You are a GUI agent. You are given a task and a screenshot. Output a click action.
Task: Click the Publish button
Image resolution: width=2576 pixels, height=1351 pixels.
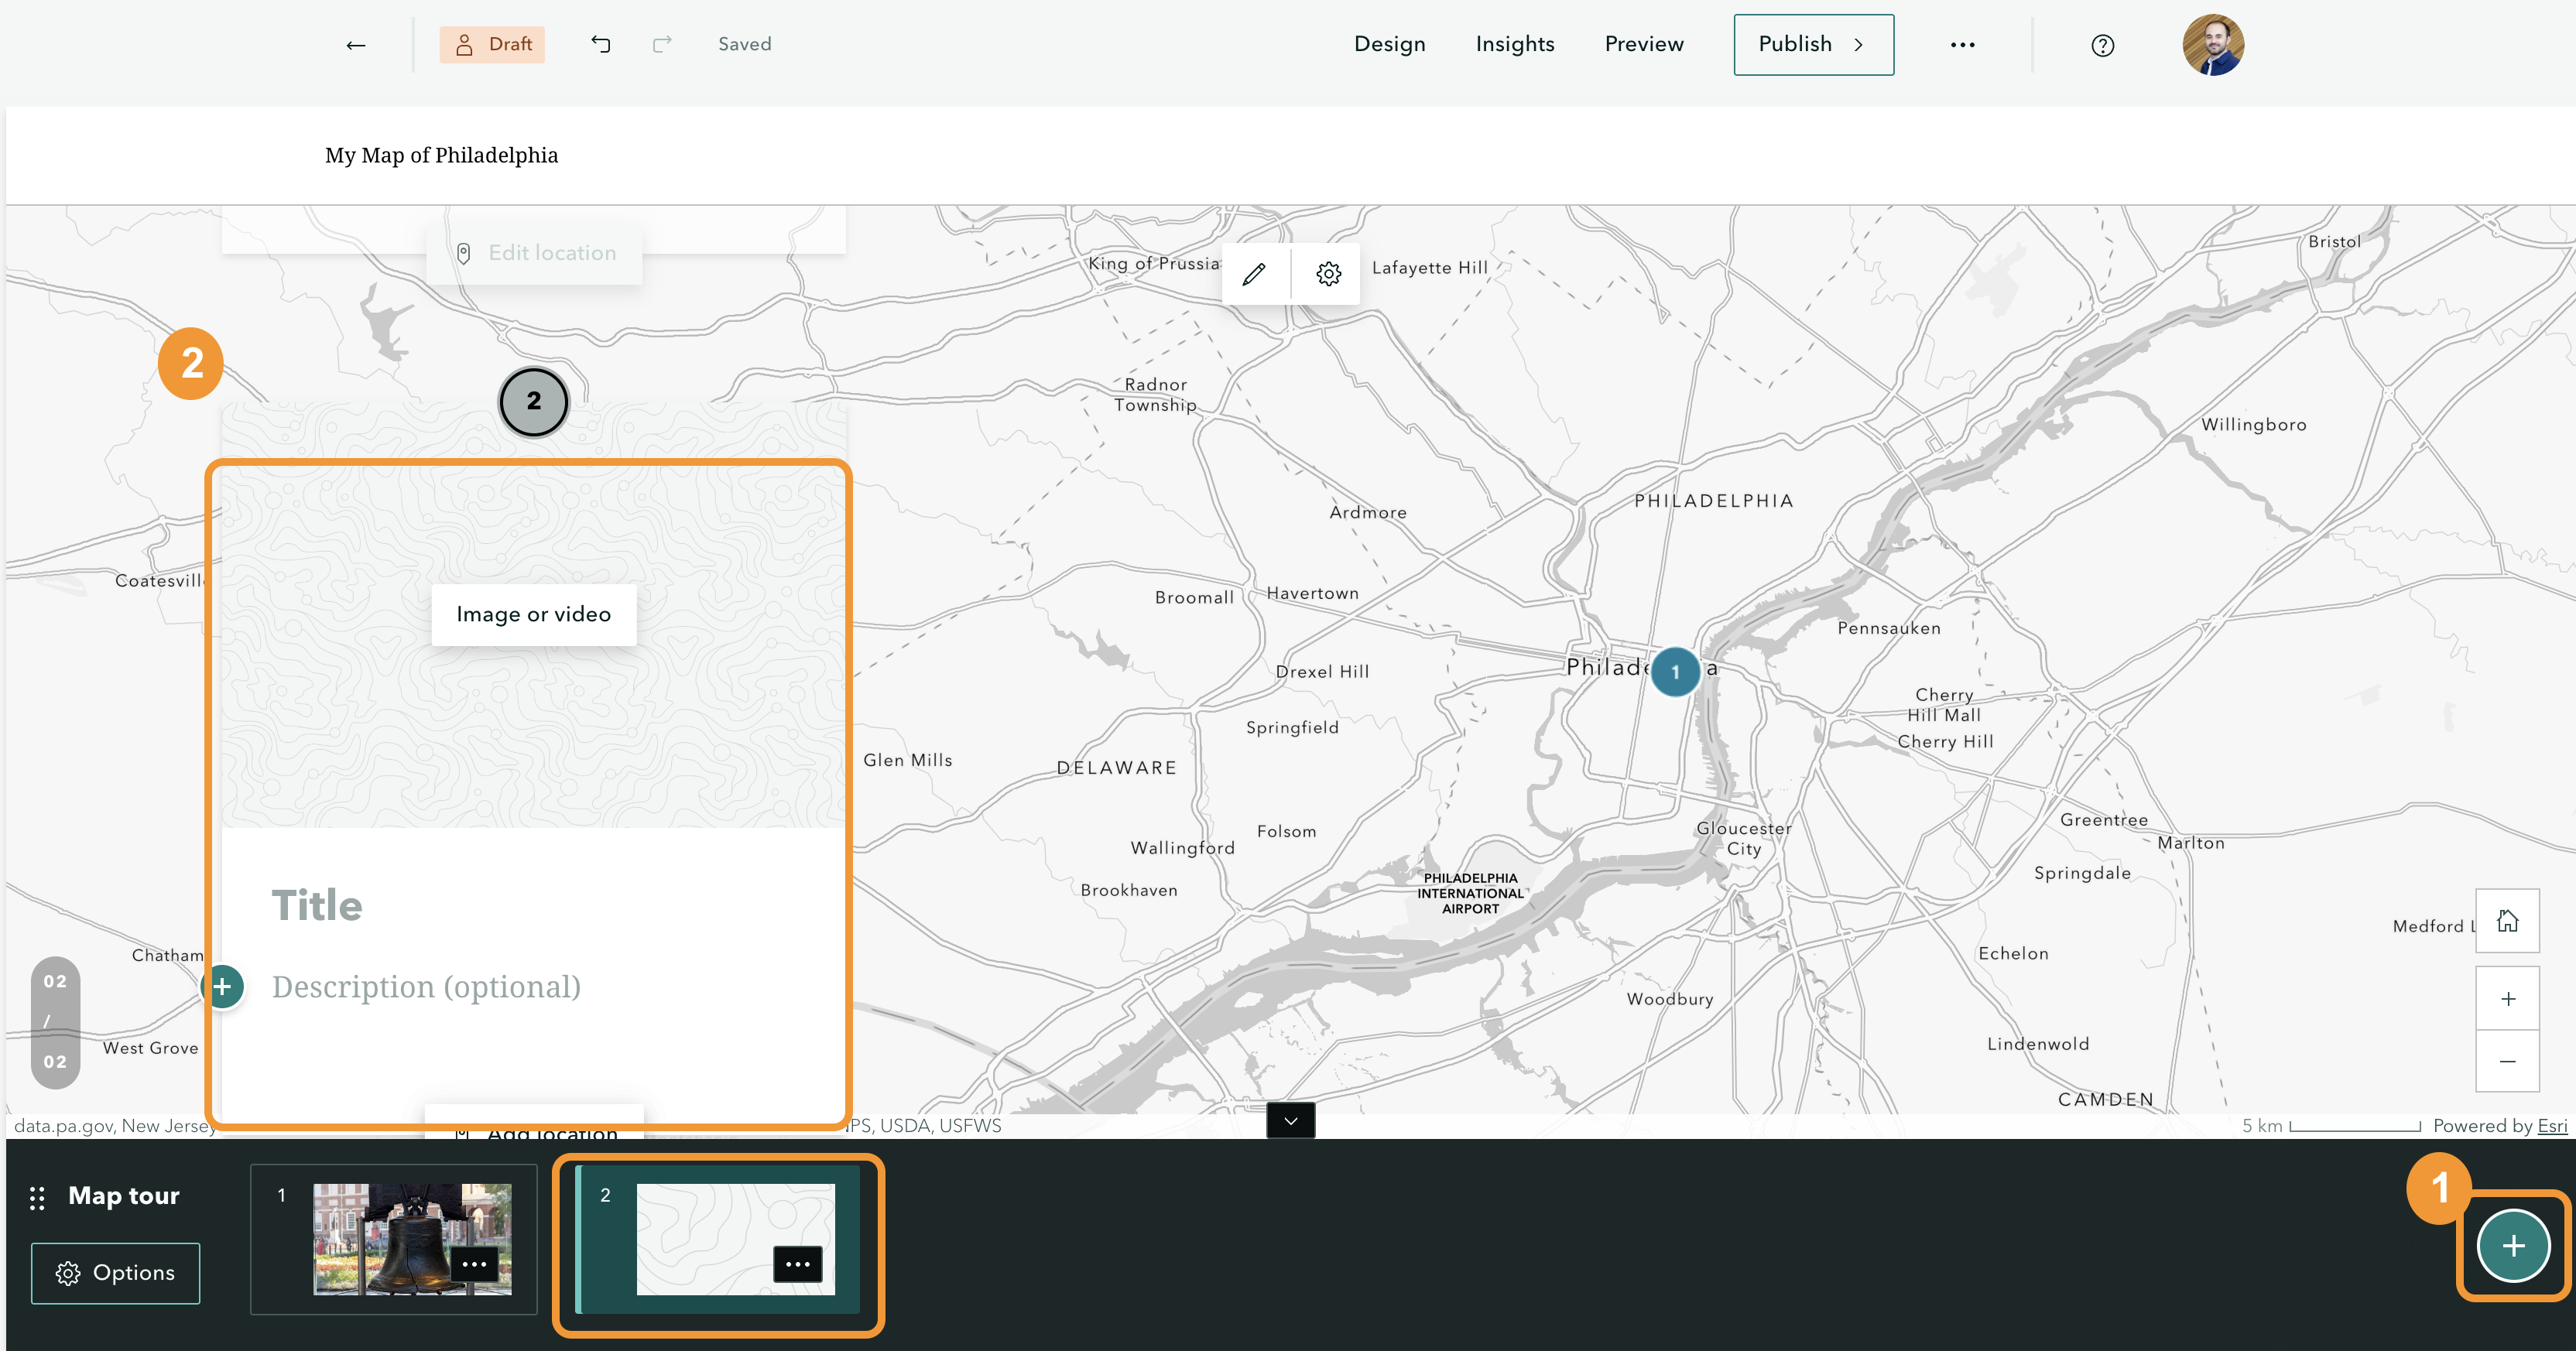coord(1813,44)
